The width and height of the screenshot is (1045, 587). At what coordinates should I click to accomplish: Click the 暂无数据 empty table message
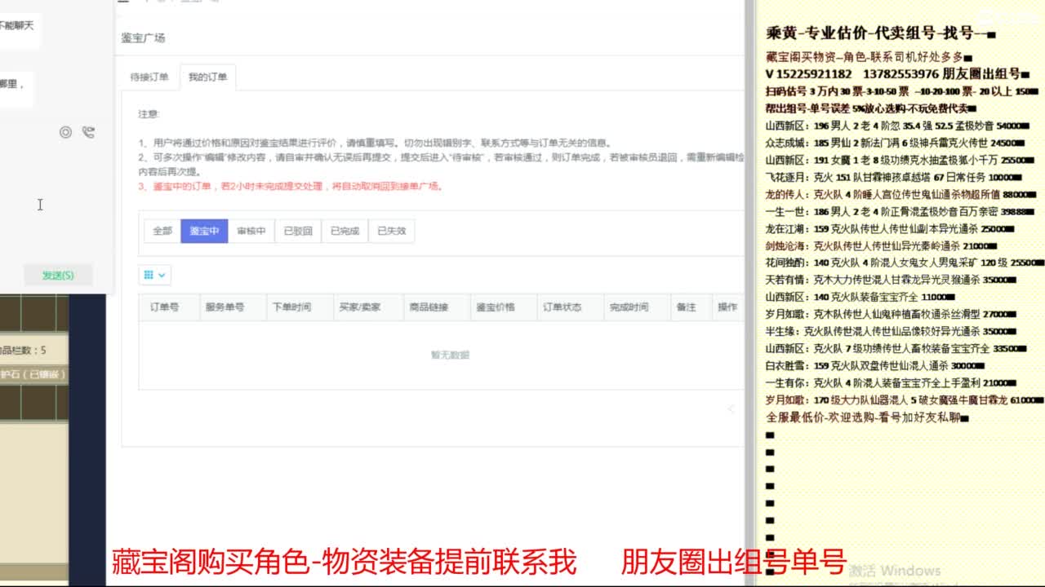(x=450, y=355)
